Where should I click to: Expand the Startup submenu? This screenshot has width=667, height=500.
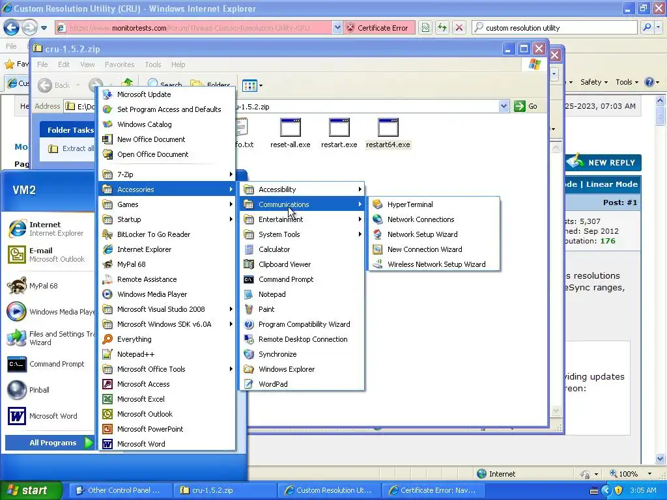[x=167, y=219]
